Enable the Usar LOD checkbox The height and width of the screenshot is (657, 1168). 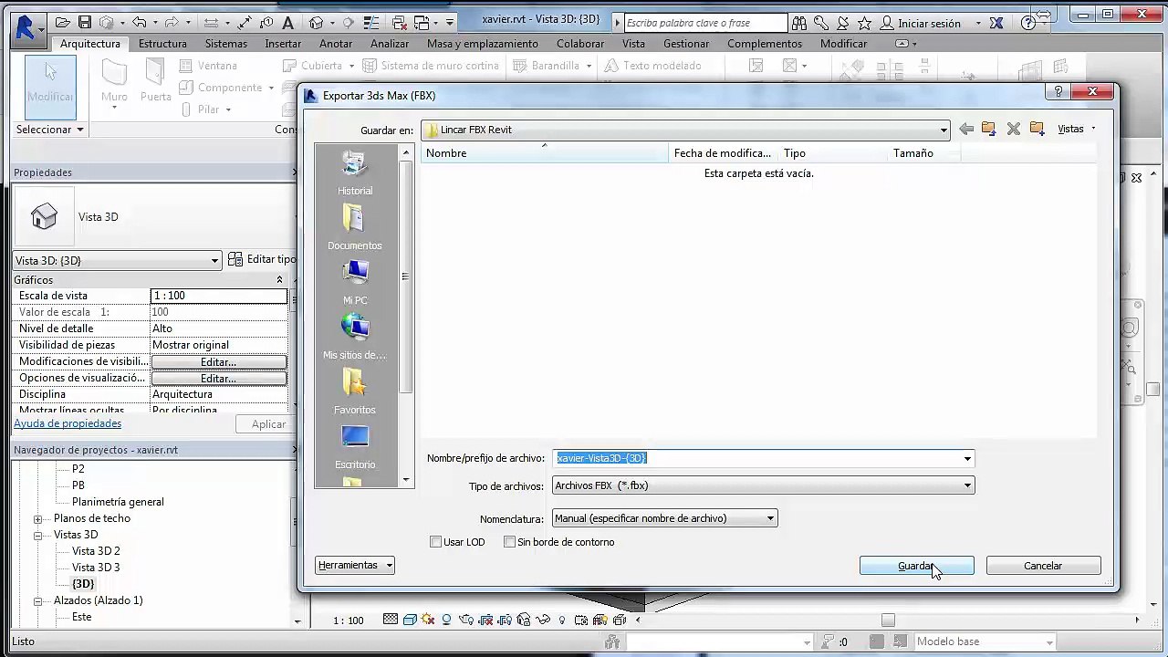tap(436, 542)
